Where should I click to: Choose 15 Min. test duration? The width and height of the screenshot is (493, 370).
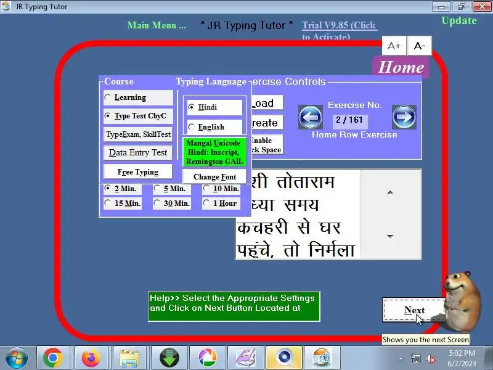click(x=123, y=203)
